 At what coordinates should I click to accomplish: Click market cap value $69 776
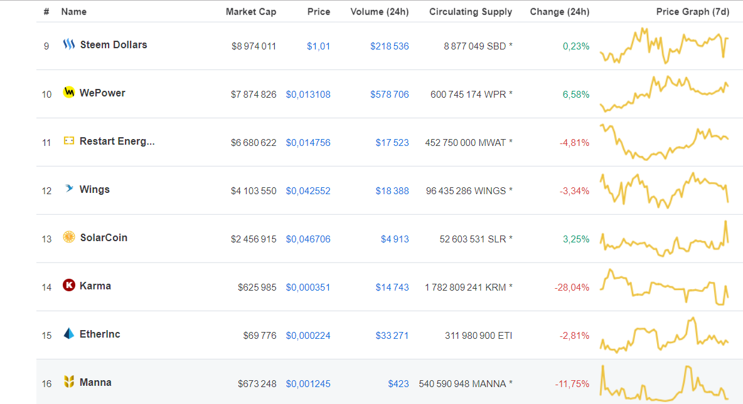(x=260, y=336)
